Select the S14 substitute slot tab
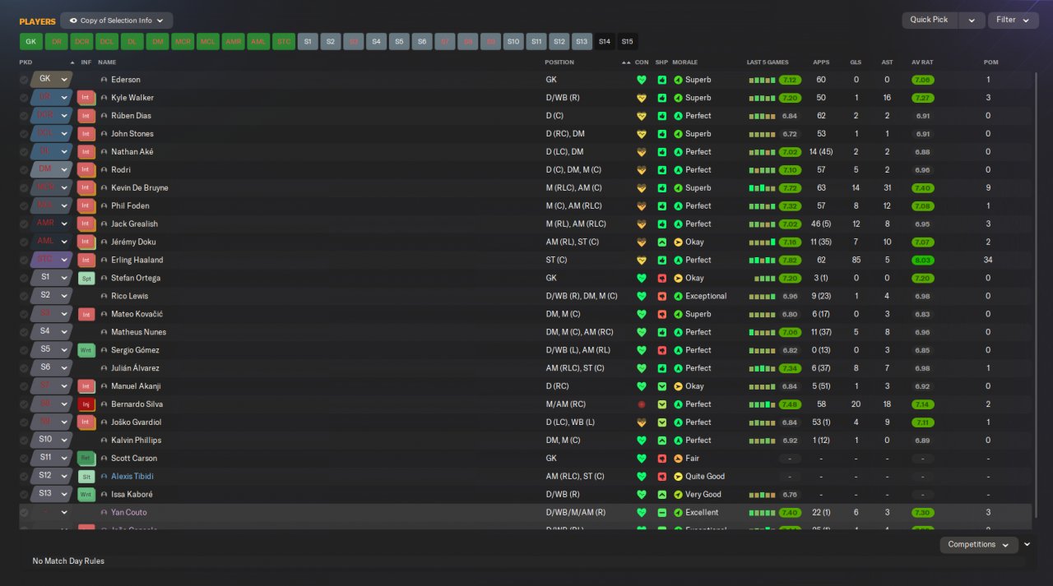This screenshot has height=586, width=1053. 605,41
